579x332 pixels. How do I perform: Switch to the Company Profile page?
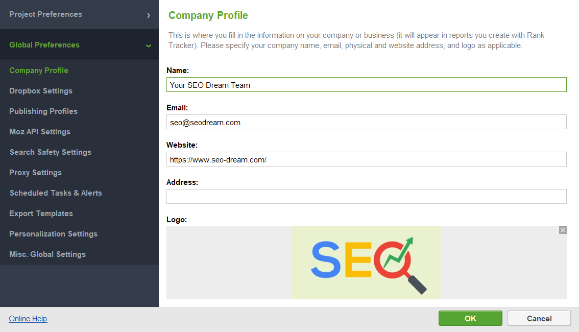38,70
